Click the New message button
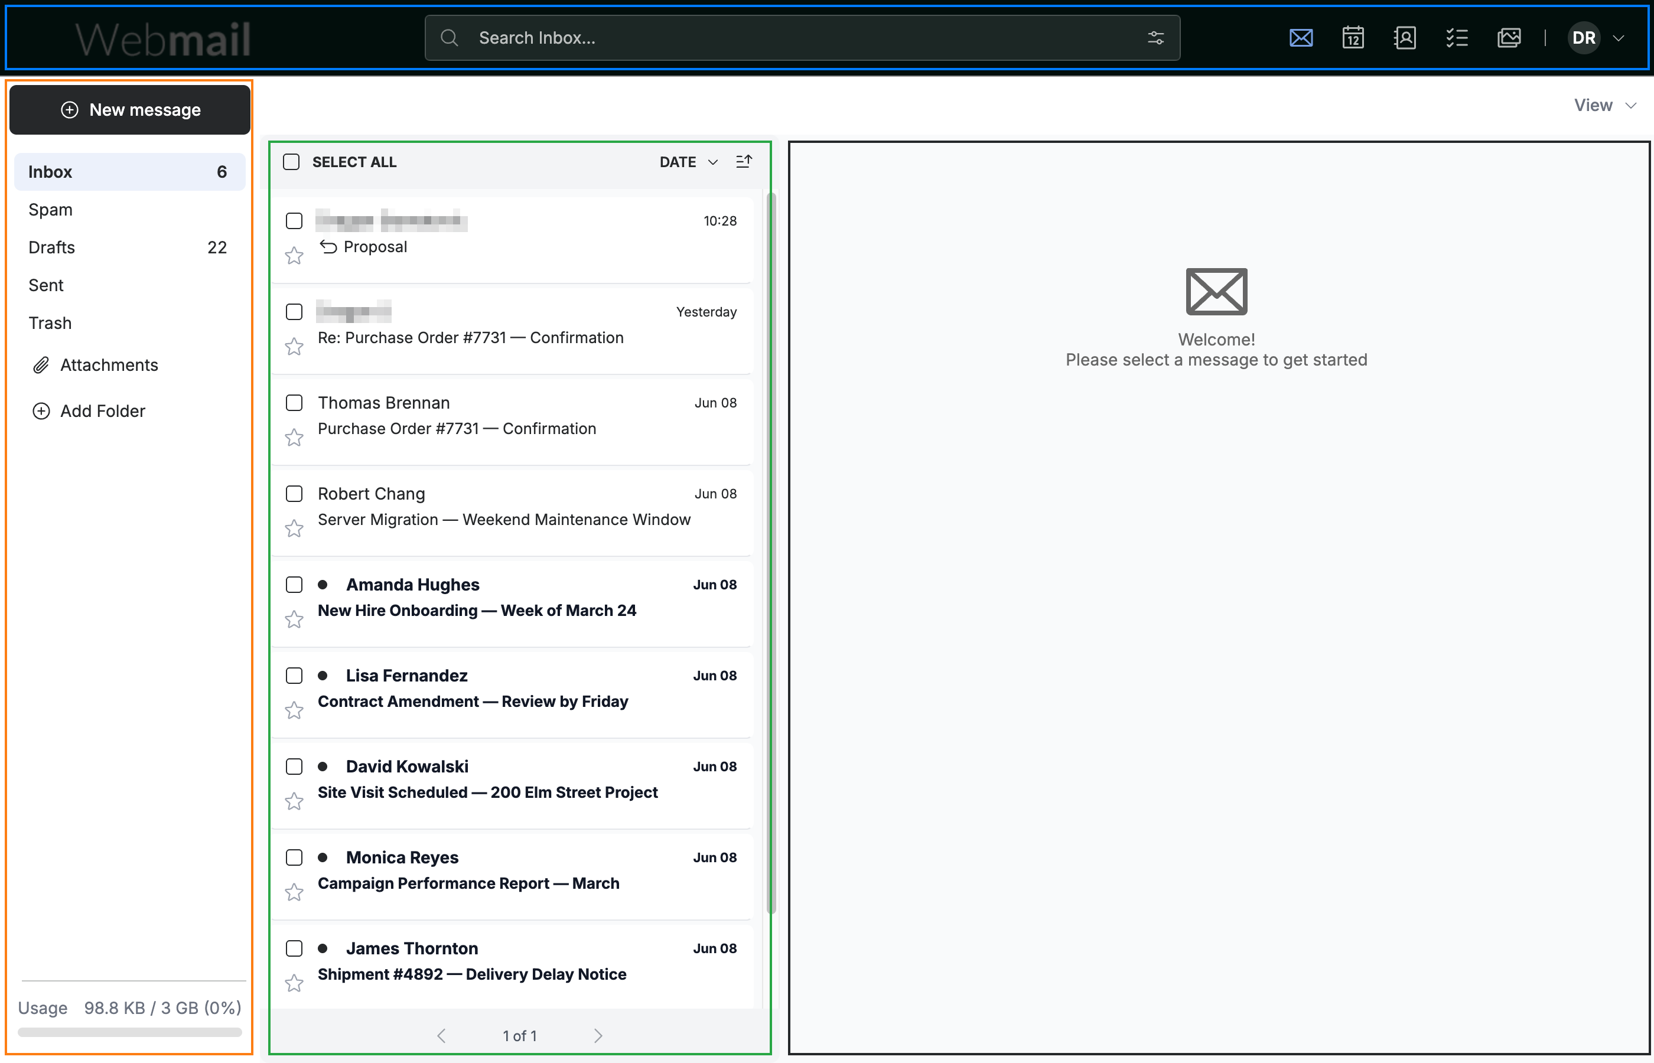This screenshot has width=1654, height=1063. tap(130, 110)
